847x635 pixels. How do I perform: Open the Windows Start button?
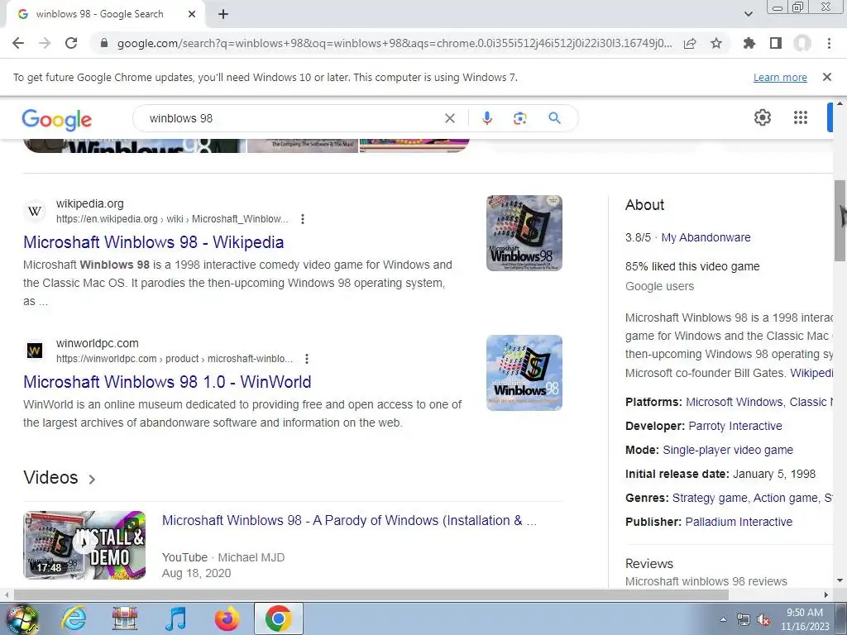pyautogui.click(x=22, y=618)
